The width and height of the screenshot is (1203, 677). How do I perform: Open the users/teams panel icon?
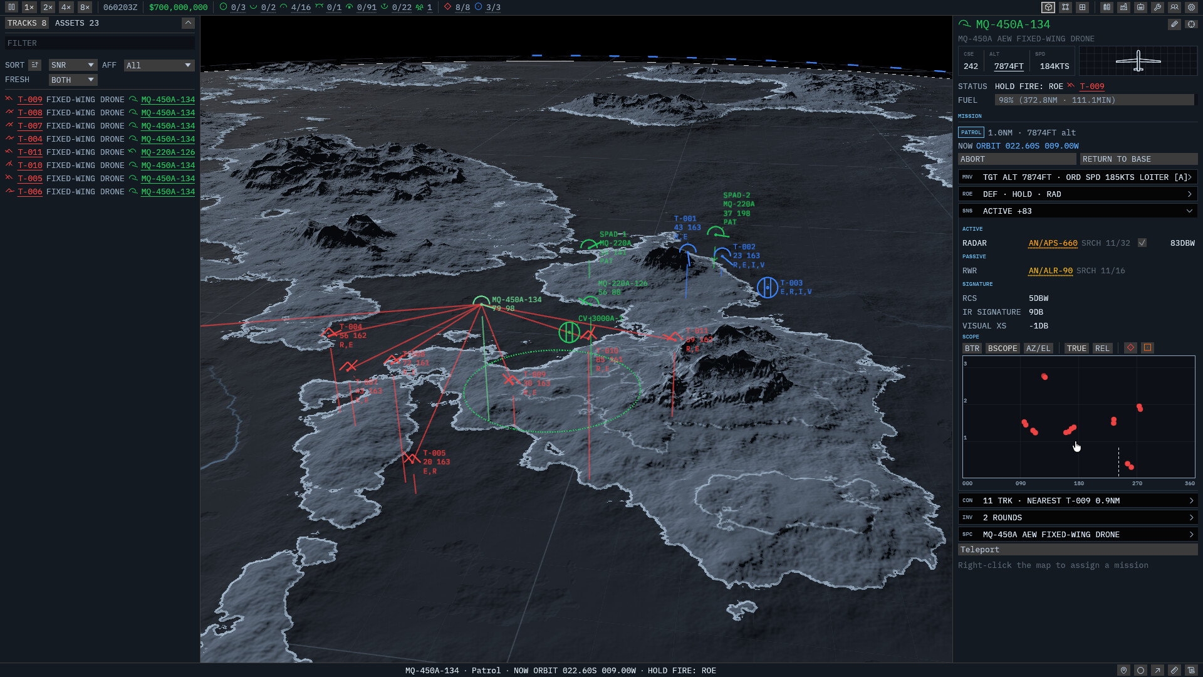click(1175, 8)
